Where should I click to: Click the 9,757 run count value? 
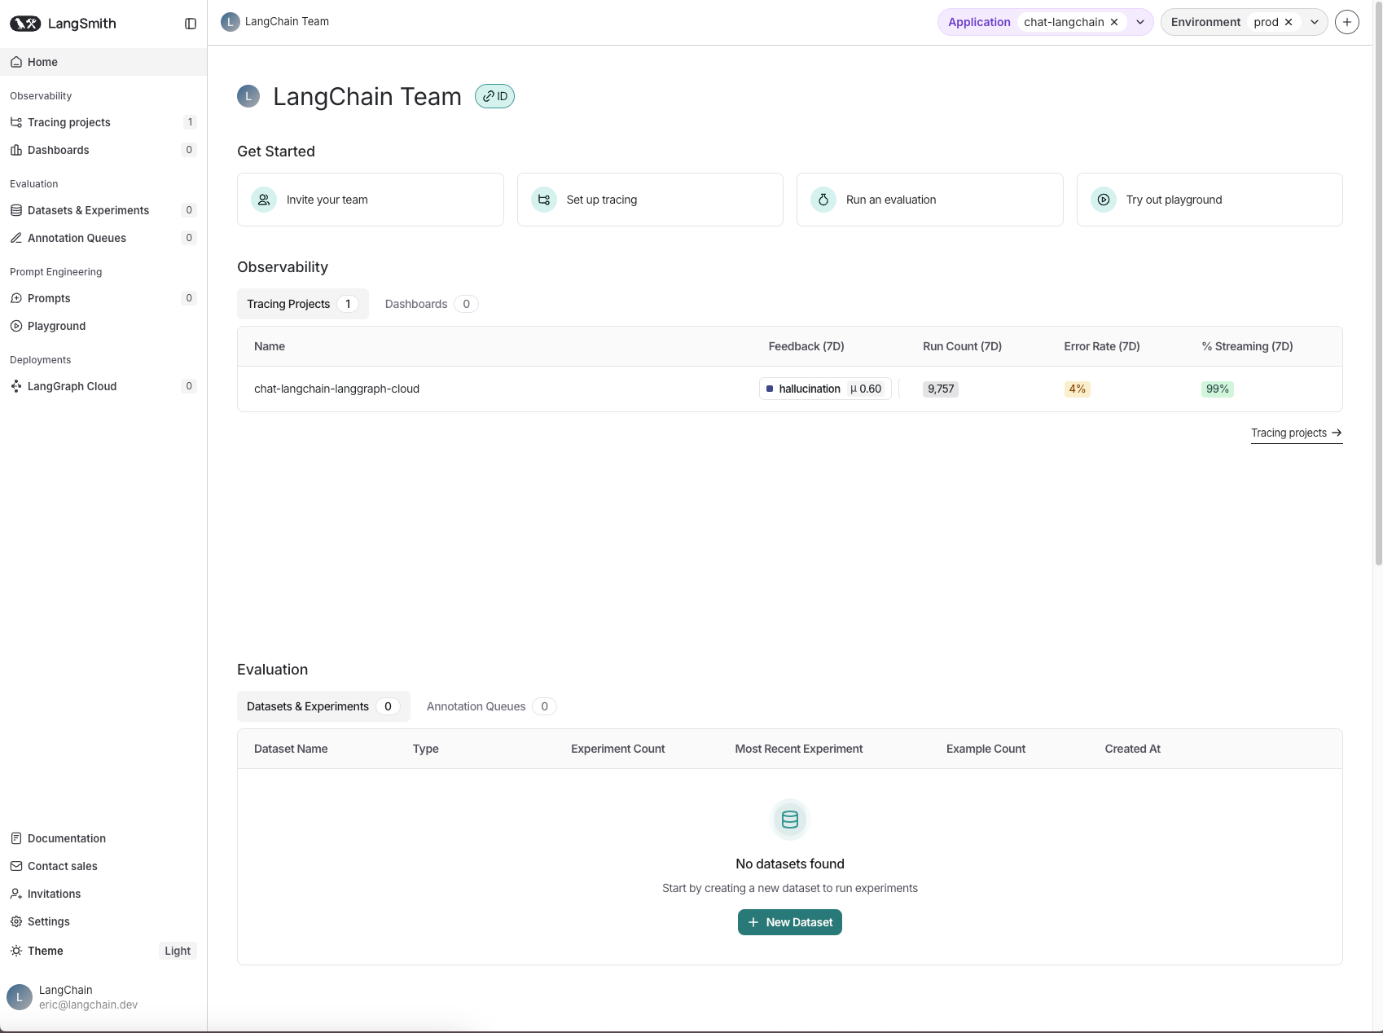point(941,389)
